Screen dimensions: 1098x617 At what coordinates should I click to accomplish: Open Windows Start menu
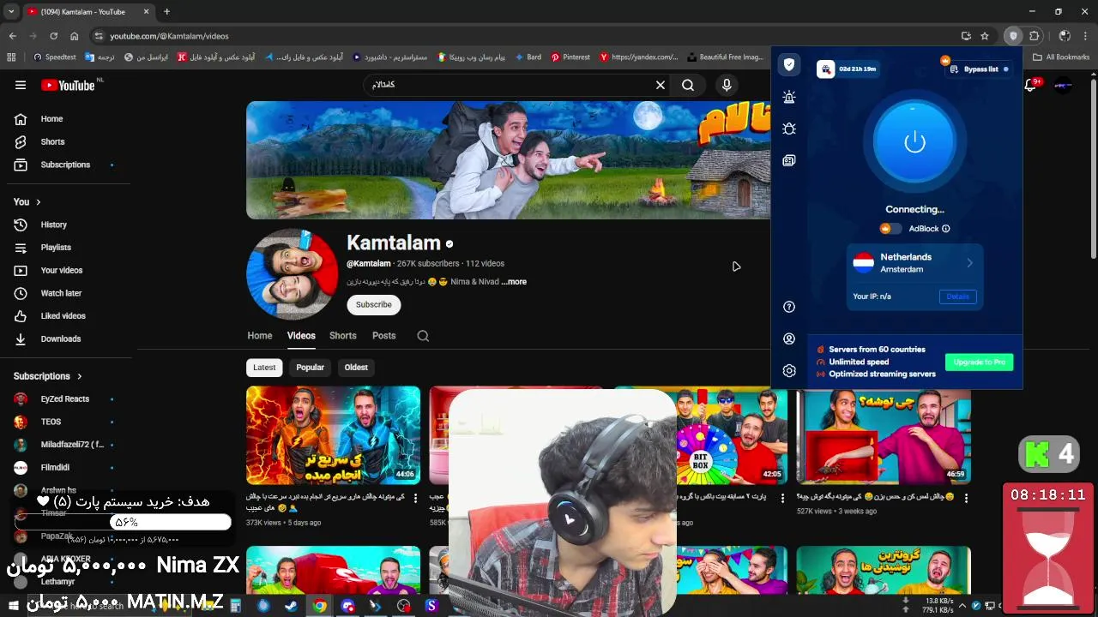[14, 606]
